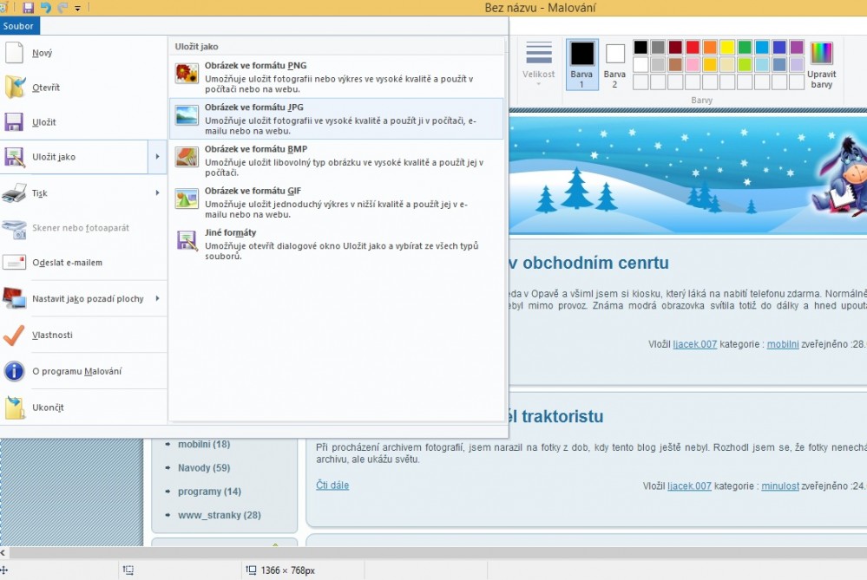Expand Nastavit jako pozadí plochy submenu arrow
This screenshot has width=867, height=580.
pyautogui.click(x=157, y=298)
